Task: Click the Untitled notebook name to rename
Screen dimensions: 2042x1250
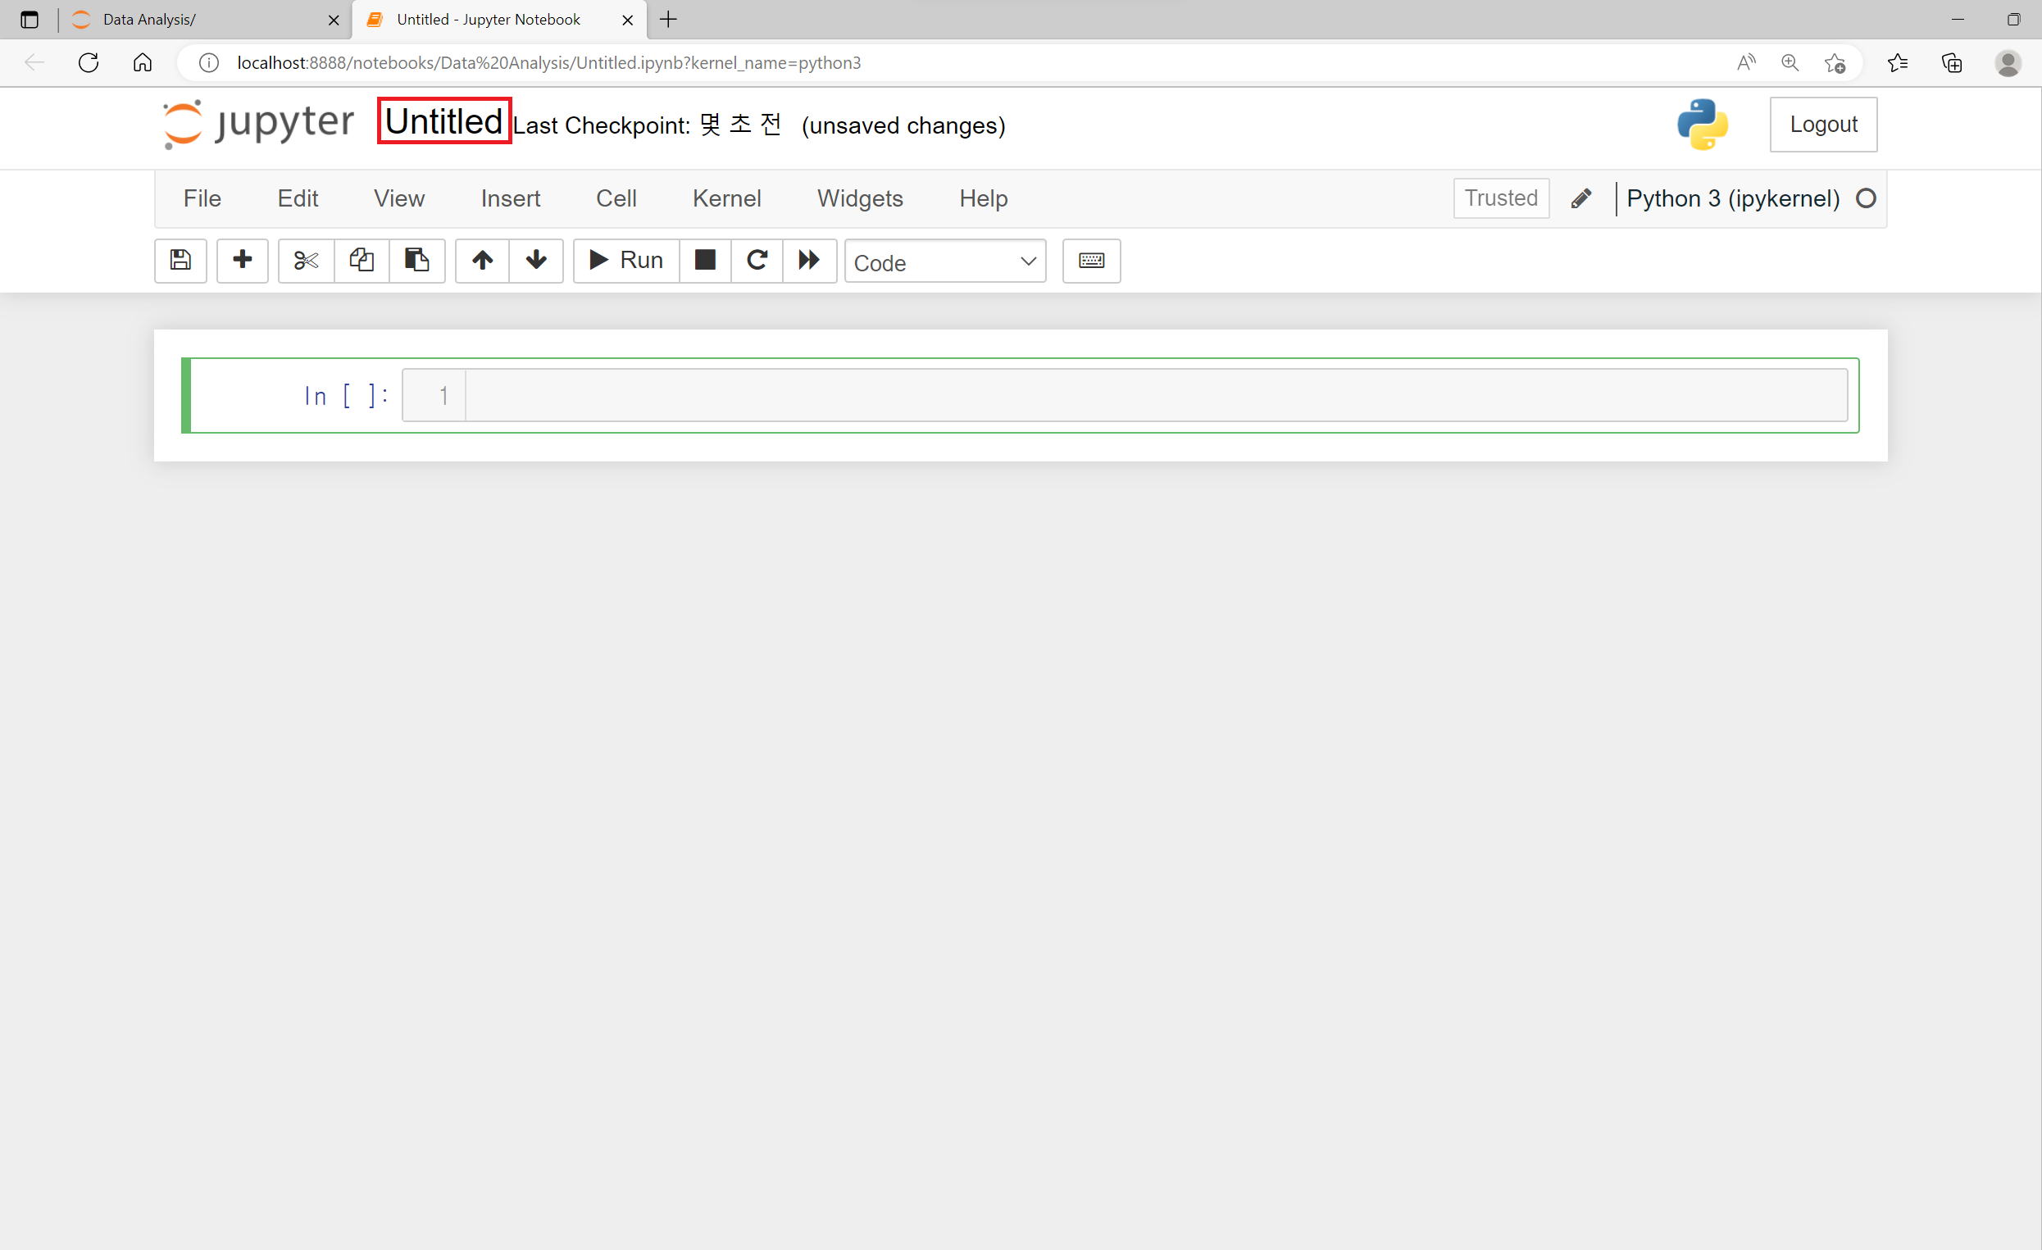Action: coord(443,121)
